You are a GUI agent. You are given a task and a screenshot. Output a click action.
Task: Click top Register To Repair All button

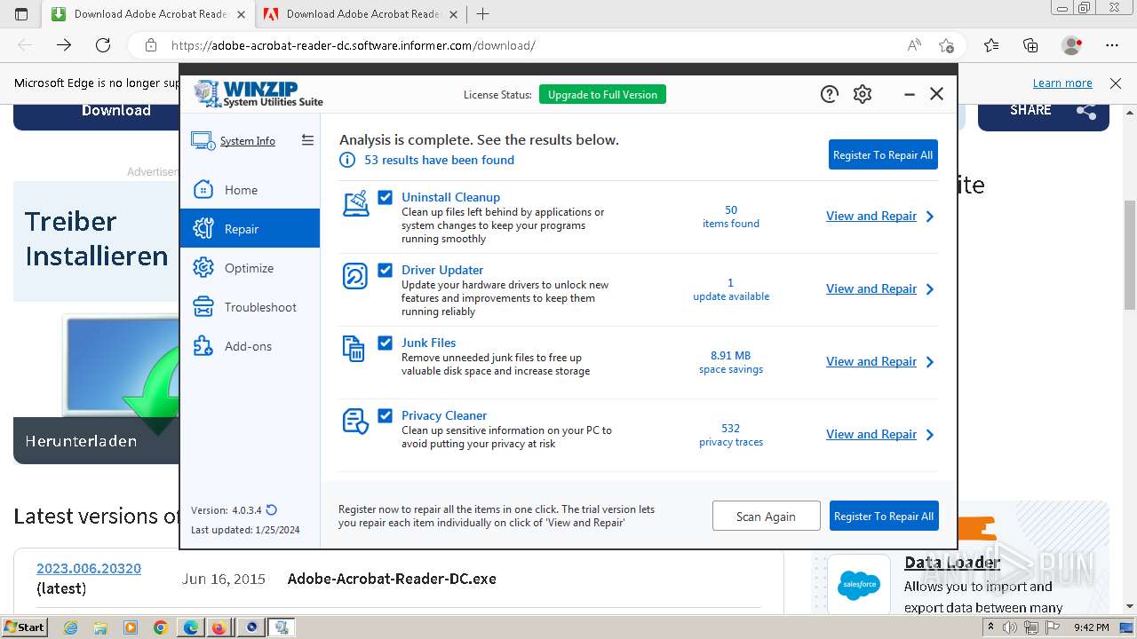(883, 154)
